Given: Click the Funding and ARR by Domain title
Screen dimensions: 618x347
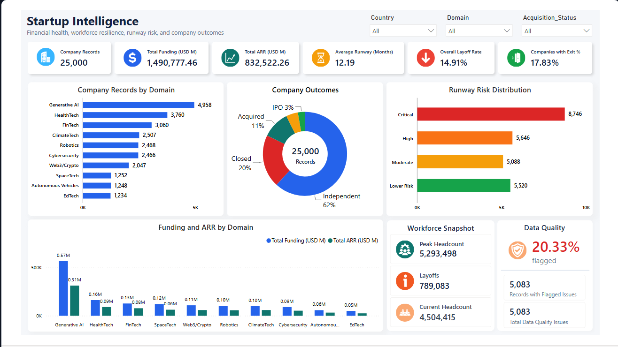Looking at the screenshot, I should pos(206,227).
